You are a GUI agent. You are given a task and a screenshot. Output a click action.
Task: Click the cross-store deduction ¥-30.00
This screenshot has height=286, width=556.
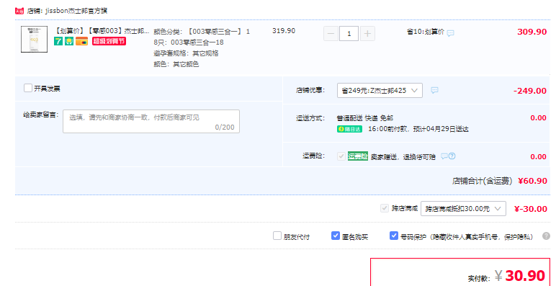point(531,209)
